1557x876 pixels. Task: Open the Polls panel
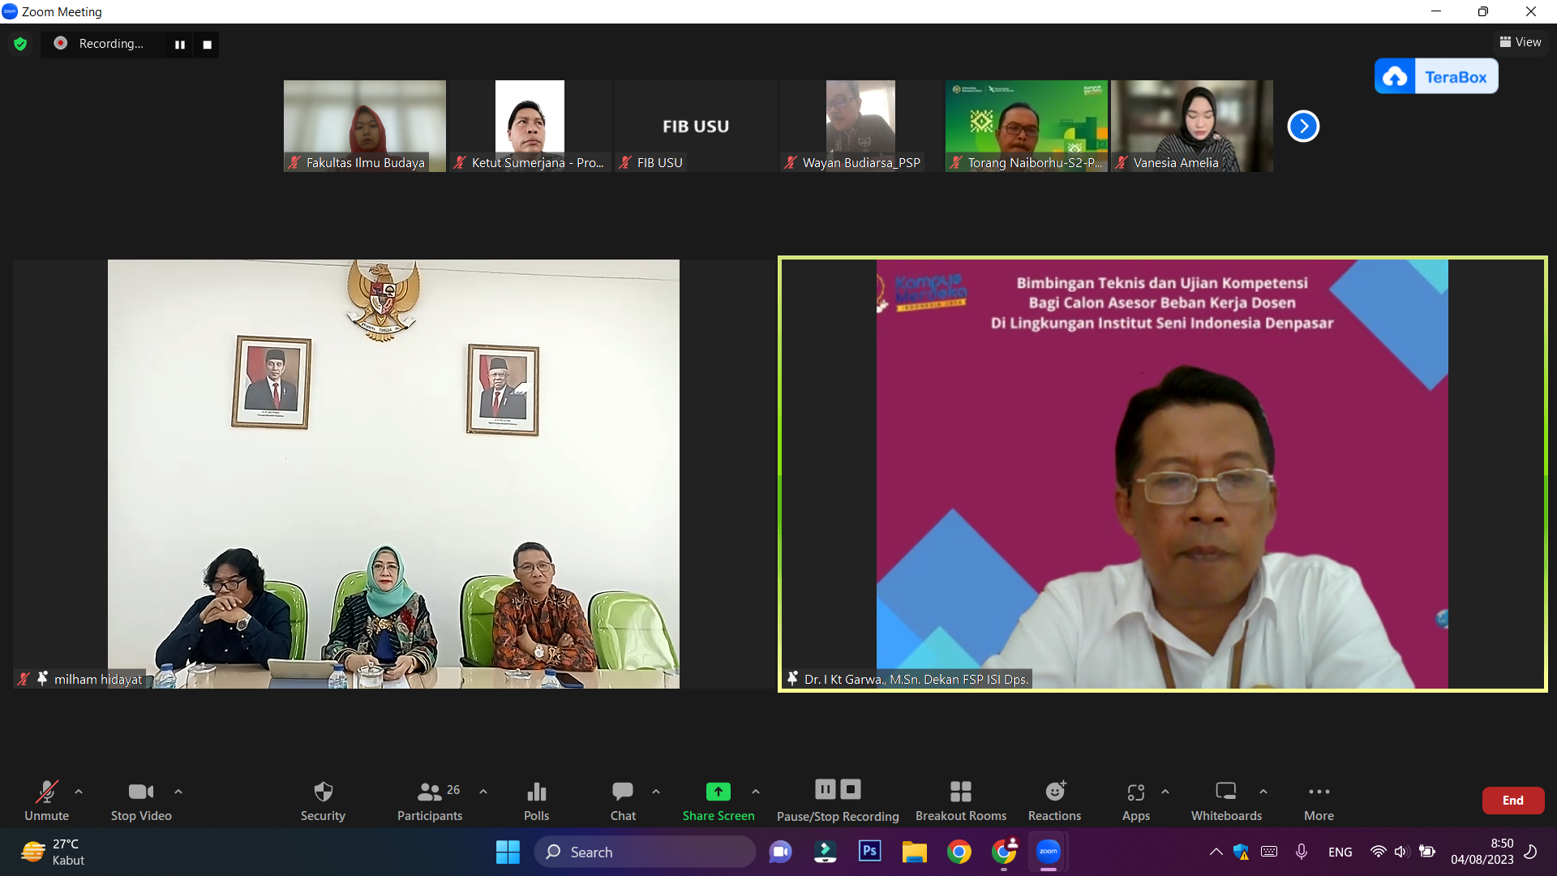[536, 801]
